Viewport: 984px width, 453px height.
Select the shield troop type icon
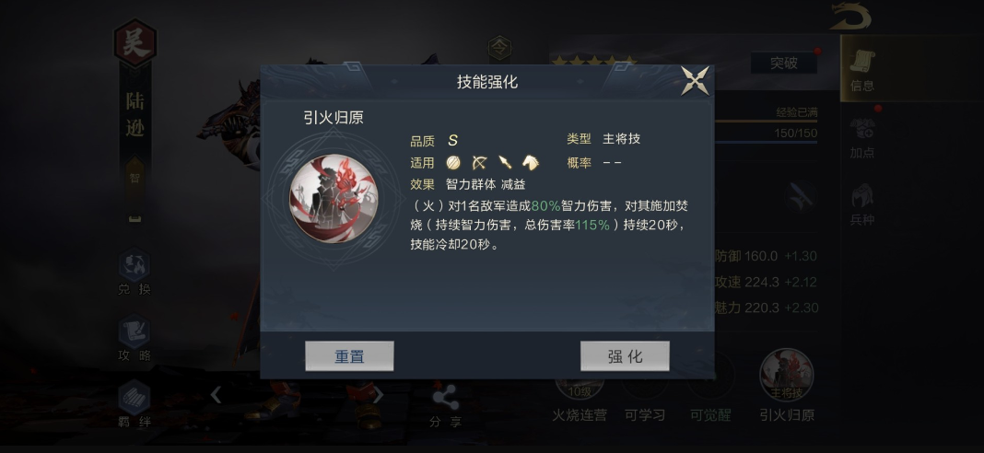[x=453, y=163]
